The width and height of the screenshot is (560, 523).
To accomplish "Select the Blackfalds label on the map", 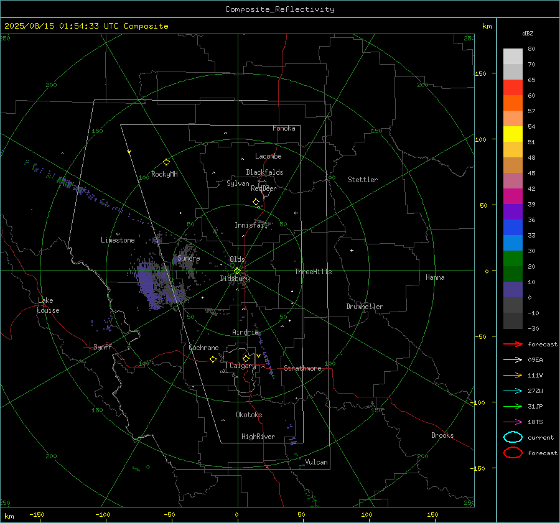I will click(x=264, y=172).
